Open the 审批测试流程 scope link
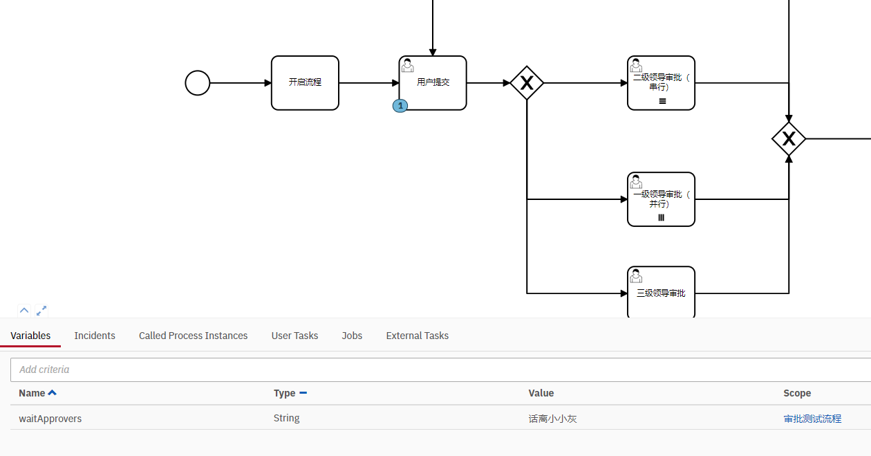This screenshot has height=456, width=871. pos(812,419)
